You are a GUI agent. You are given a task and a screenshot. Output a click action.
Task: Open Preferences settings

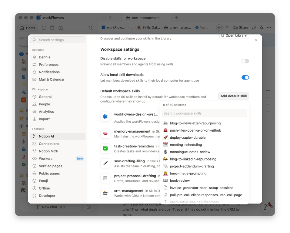tap(58, 65)
